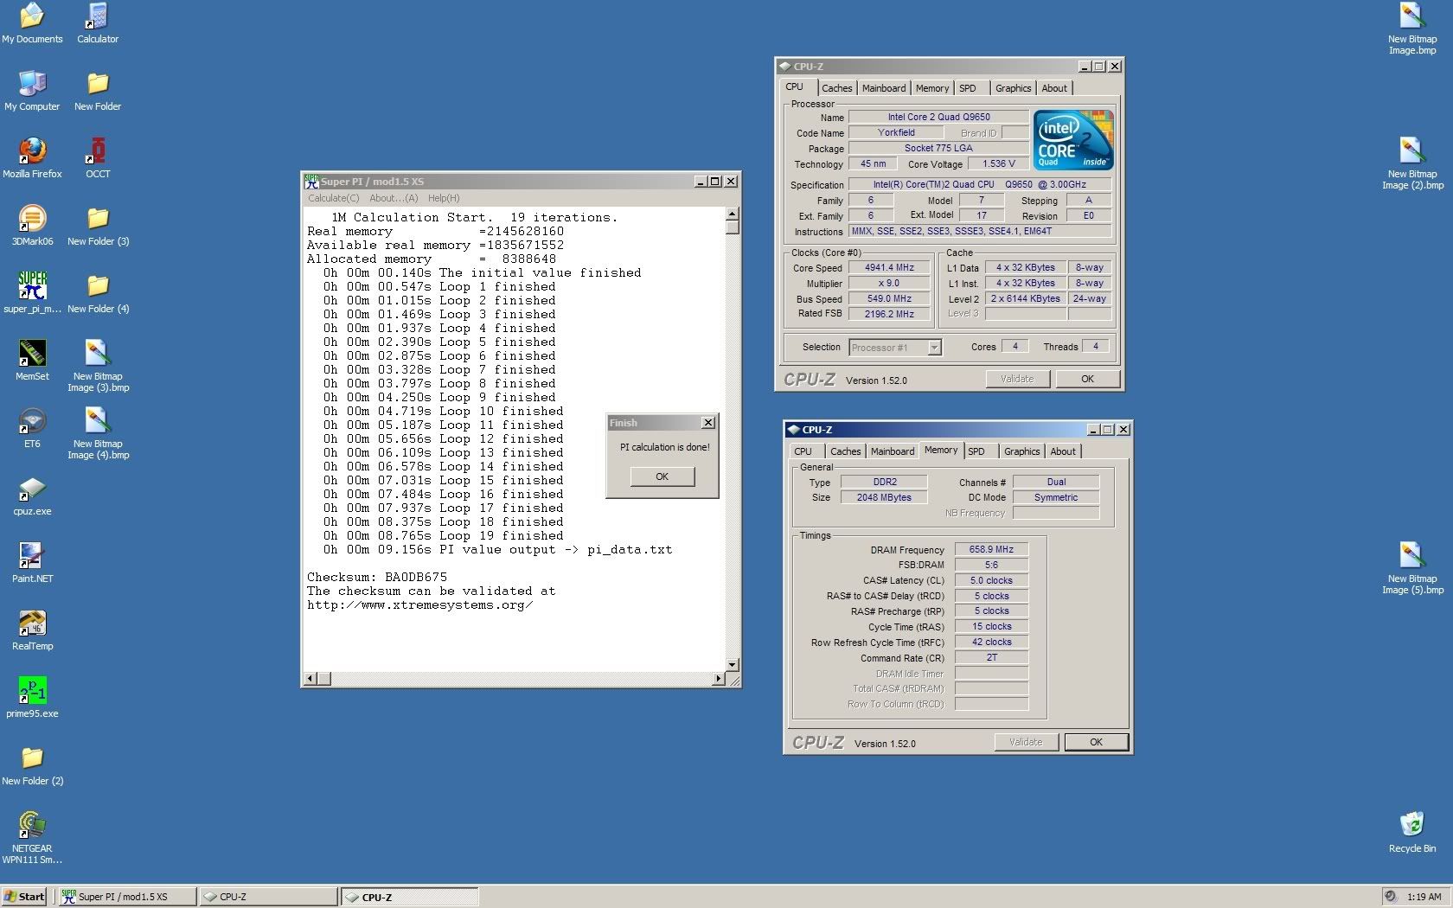Click the 658.9 MHz DRAM Frequency value
Viewport: 1453px width, 908px height.
pyautogui.click(x=991, y=549)
